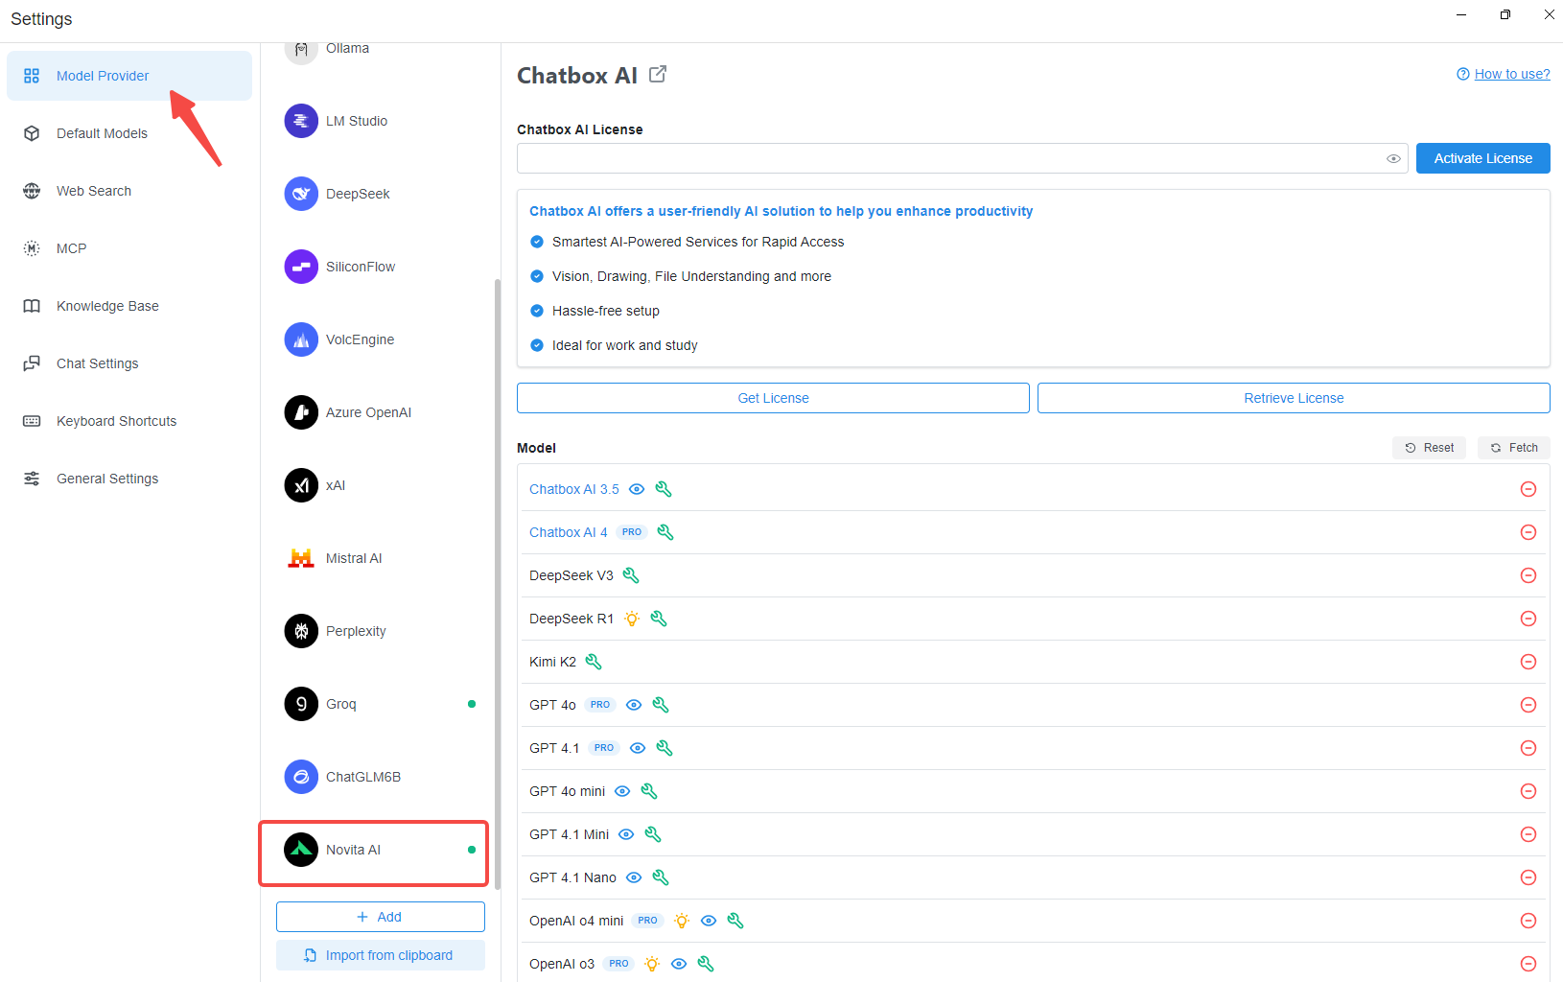Open the MCP settings section
The image size is (1563, 982).
(129, 248)
